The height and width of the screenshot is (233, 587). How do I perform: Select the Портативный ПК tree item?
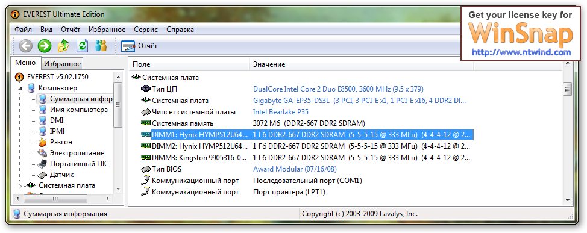(78, 164)
